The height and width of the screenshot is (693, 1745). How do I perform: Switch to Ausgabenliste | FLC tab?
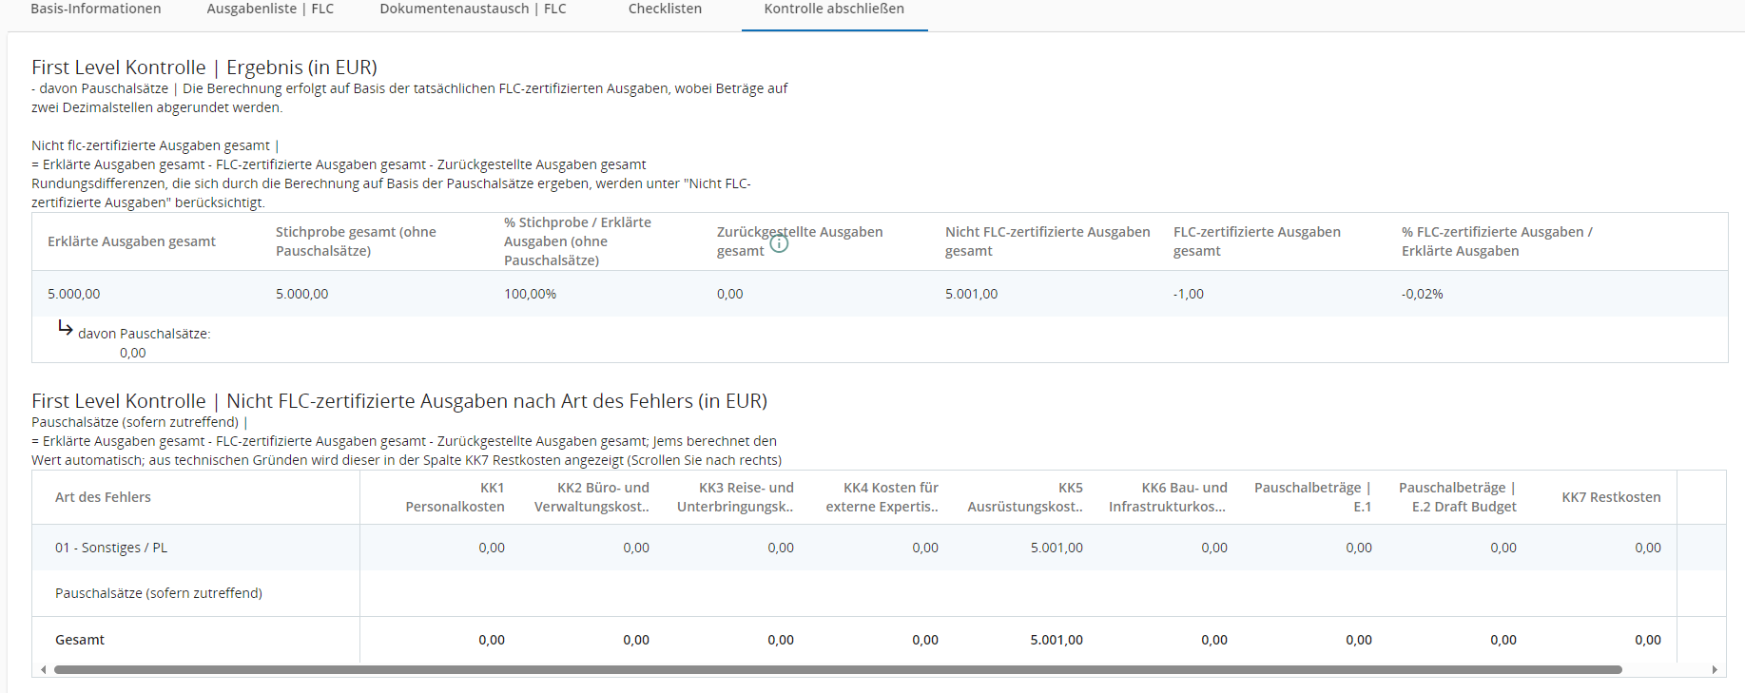(270, 10)
